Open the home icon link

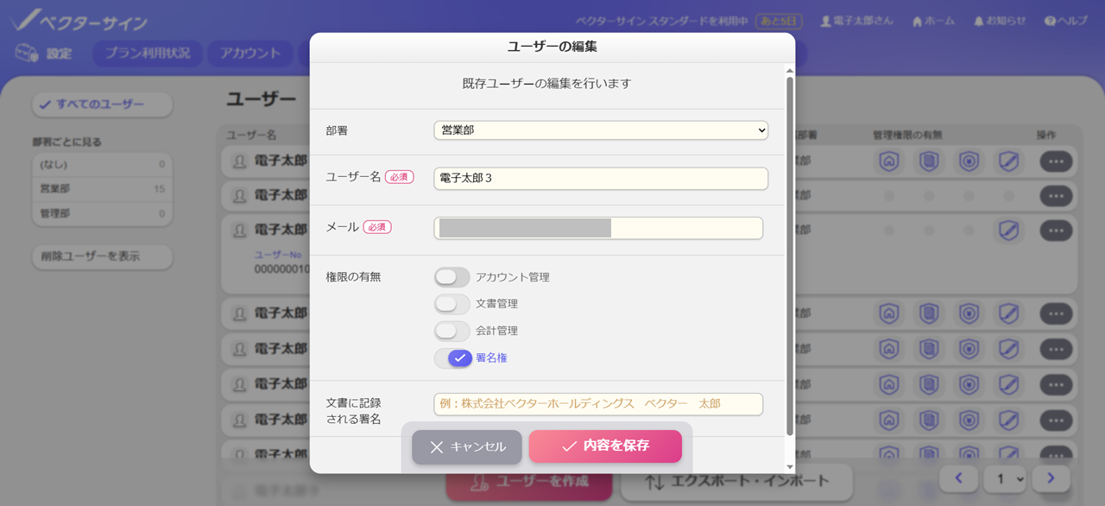(917, 21)
